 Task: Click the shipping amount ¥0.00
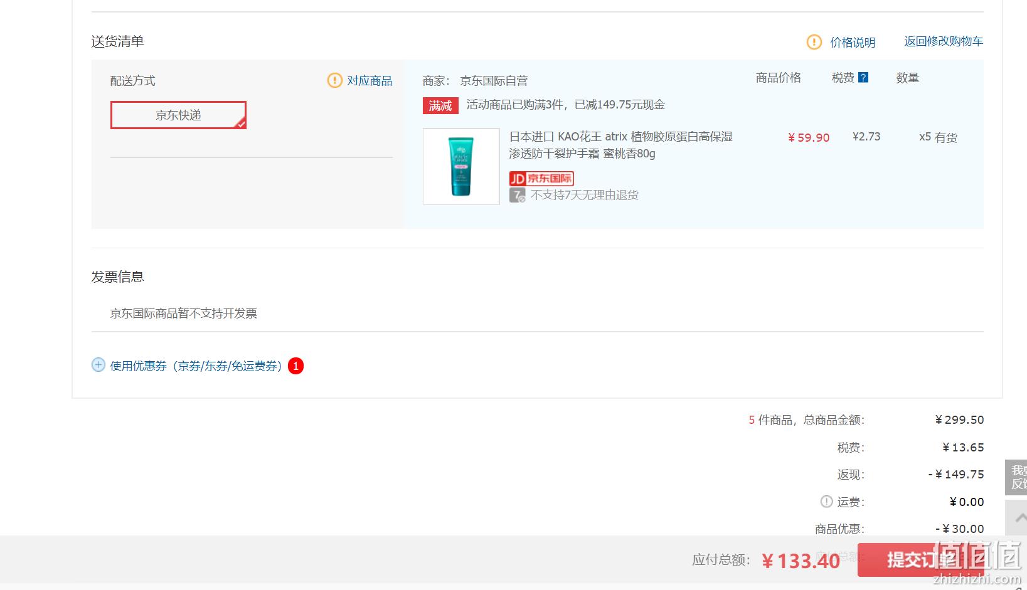(x=967, y=502)
